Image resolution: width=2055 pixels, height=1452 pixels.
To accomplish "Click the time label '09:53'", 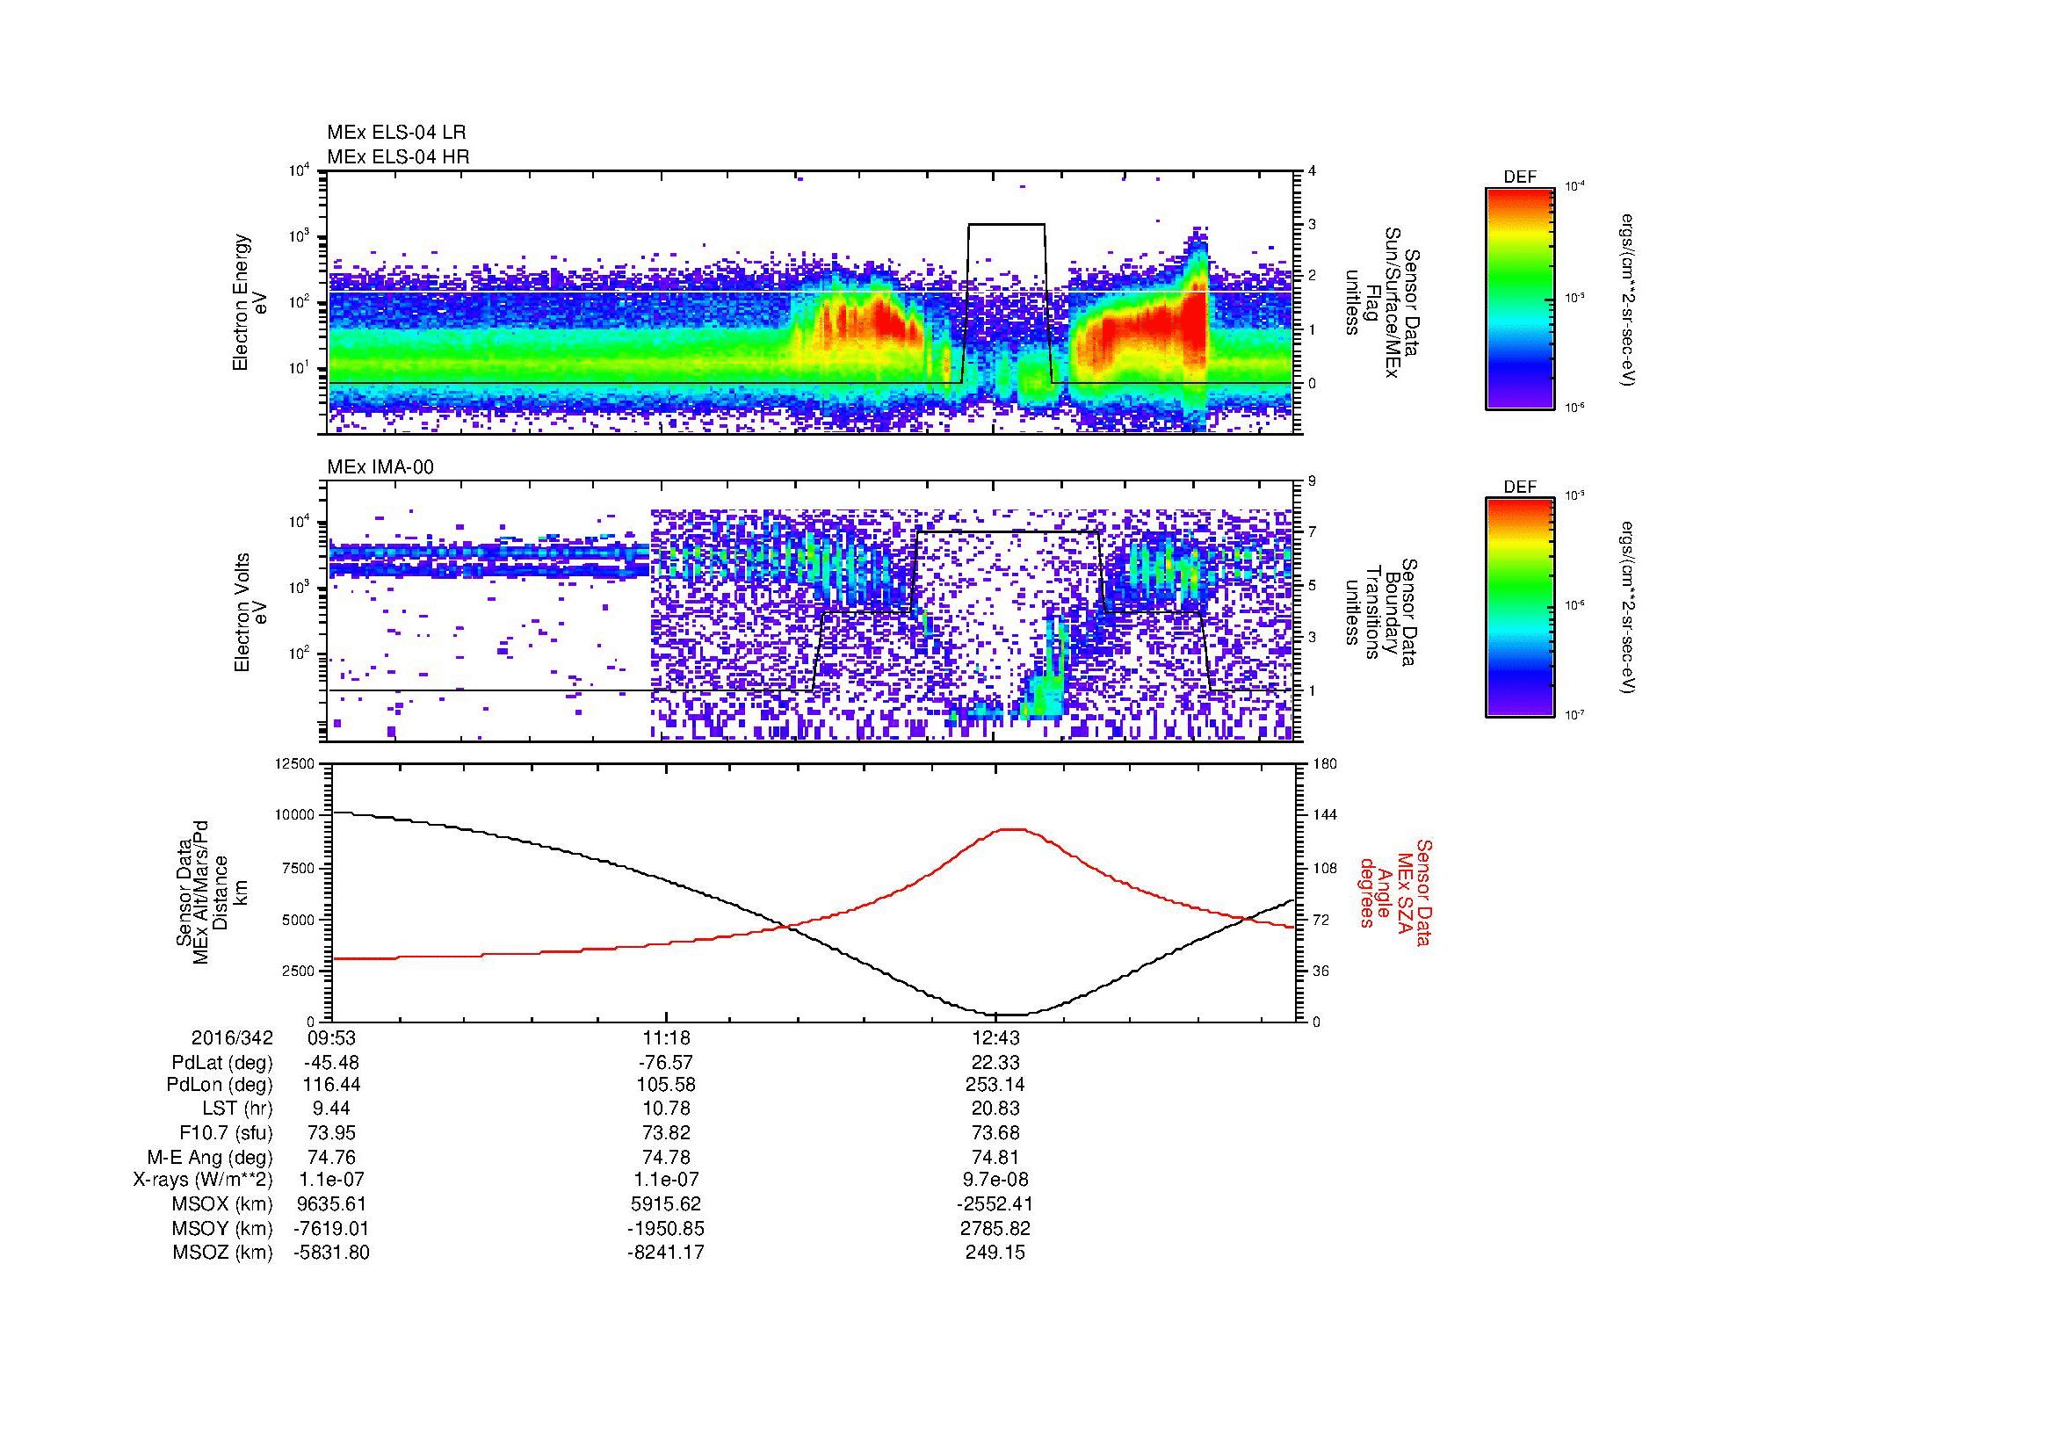I will [331, 1037].
